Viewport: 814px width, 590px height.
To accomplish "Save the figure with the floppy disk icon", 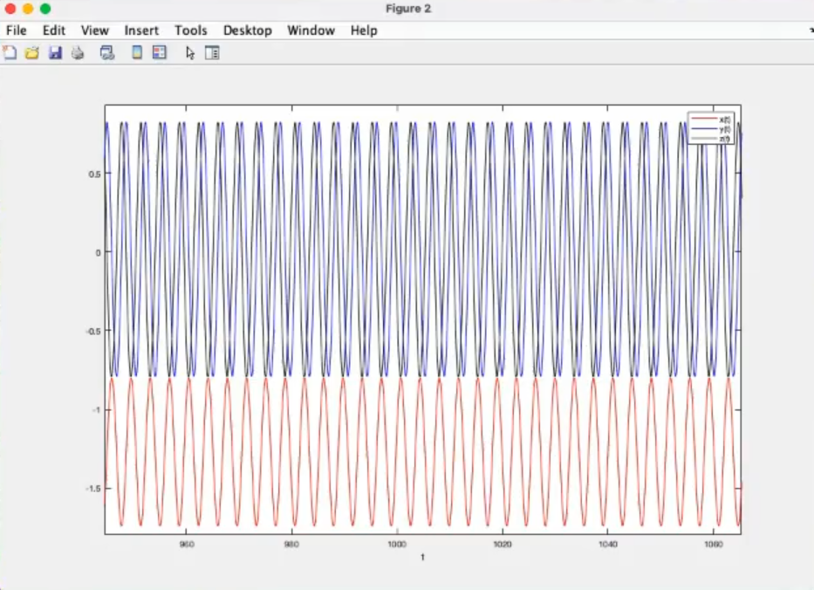I will 55,53.
